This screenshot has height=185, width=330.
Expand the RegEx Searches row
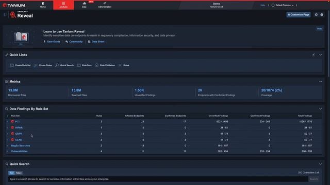click(8, 145)
